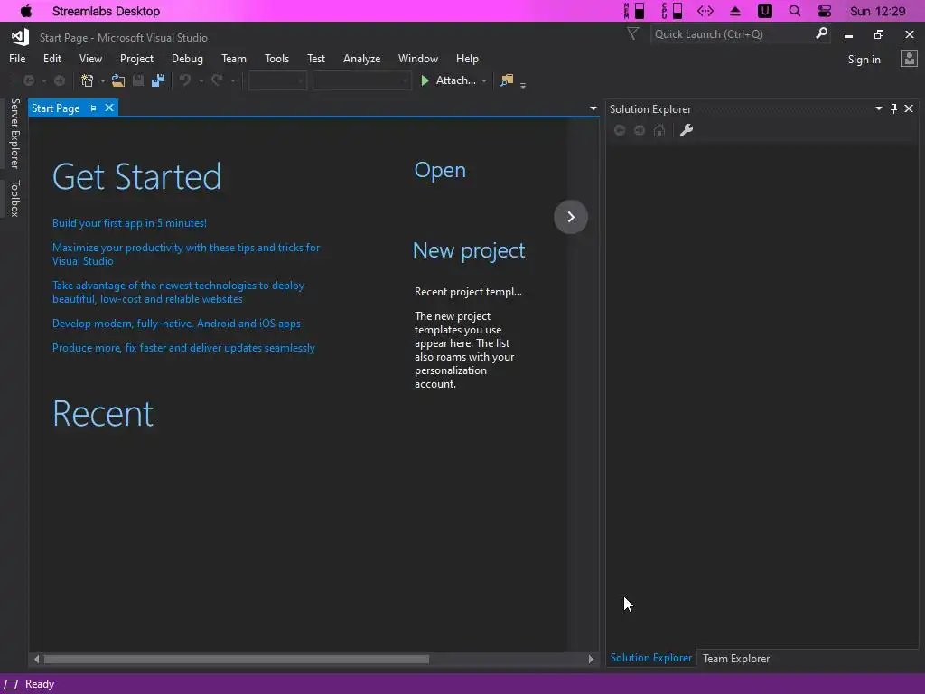Open the 'Take advantage of newest technologies' link
The width and height of the screenshot is (925, 694).
[178, 292]
